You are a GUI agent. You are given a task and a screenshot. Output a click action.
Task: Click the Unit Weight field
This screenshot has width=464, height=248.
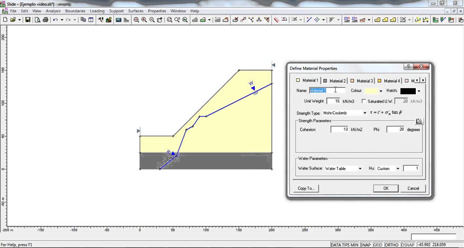pos(334,102)
